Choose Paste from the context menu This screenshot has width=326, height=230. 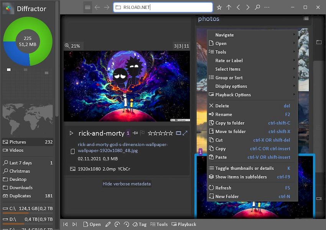point(252,157)
